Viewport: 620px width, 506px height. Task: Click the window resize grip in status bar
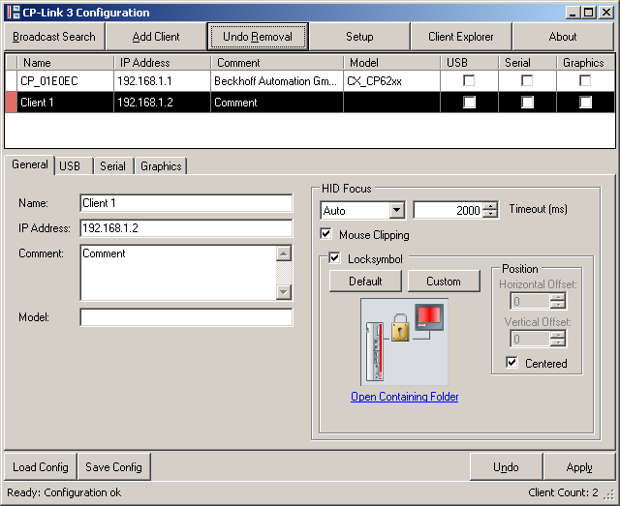click(609, 495)
